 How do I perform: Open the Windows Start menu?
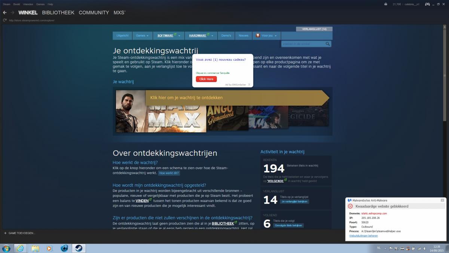[x=6, y=248]
